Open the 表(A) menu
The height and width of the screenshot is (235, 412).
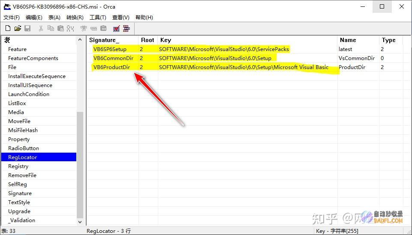coord(54,18)
